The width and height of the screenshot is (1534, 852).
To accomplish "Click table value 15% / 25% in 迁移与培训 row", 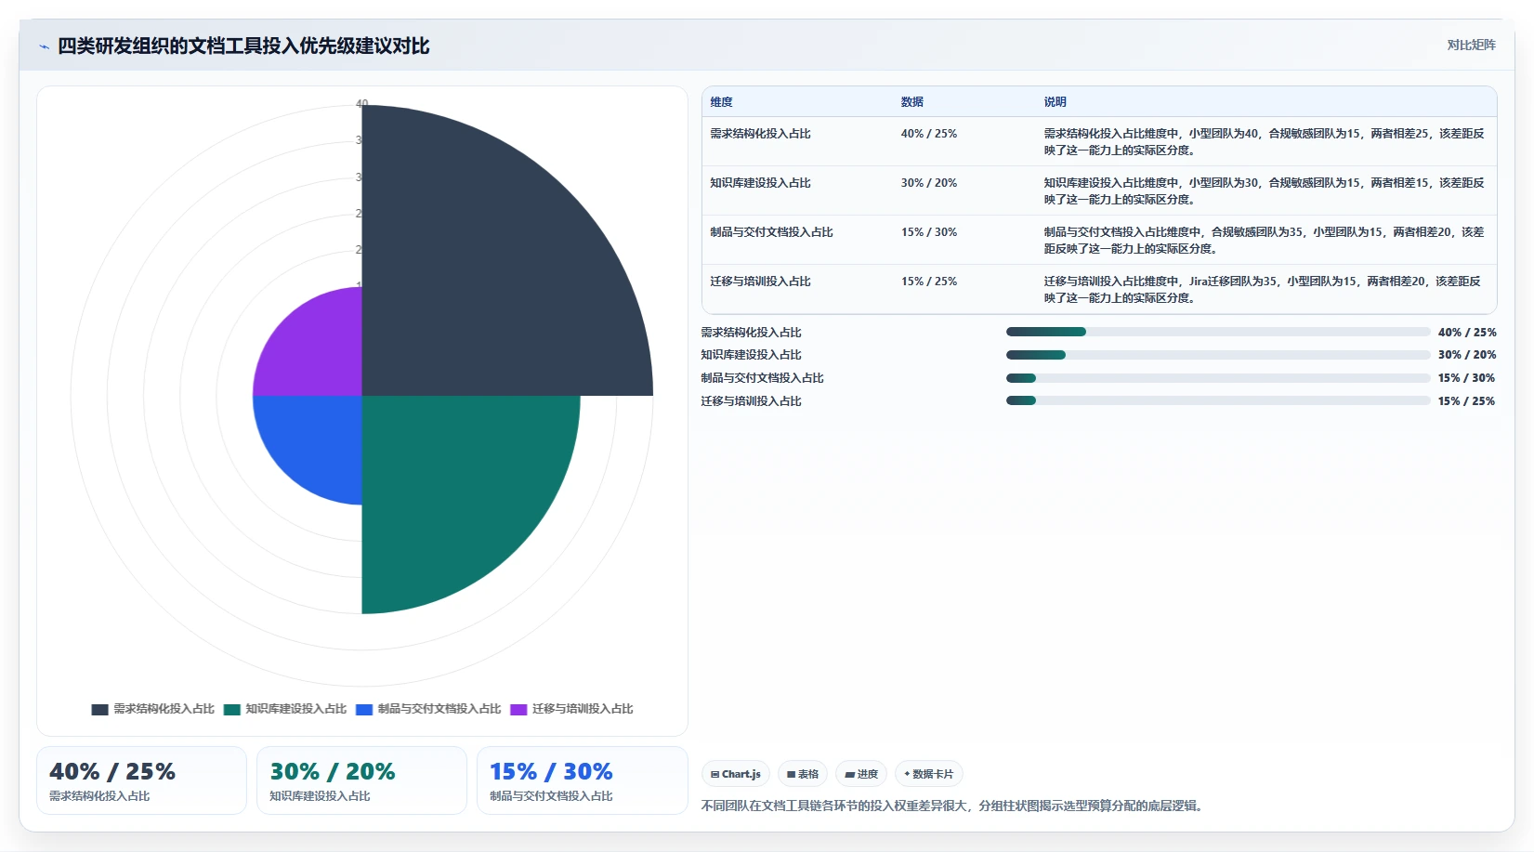I will [x=929, y=282].
